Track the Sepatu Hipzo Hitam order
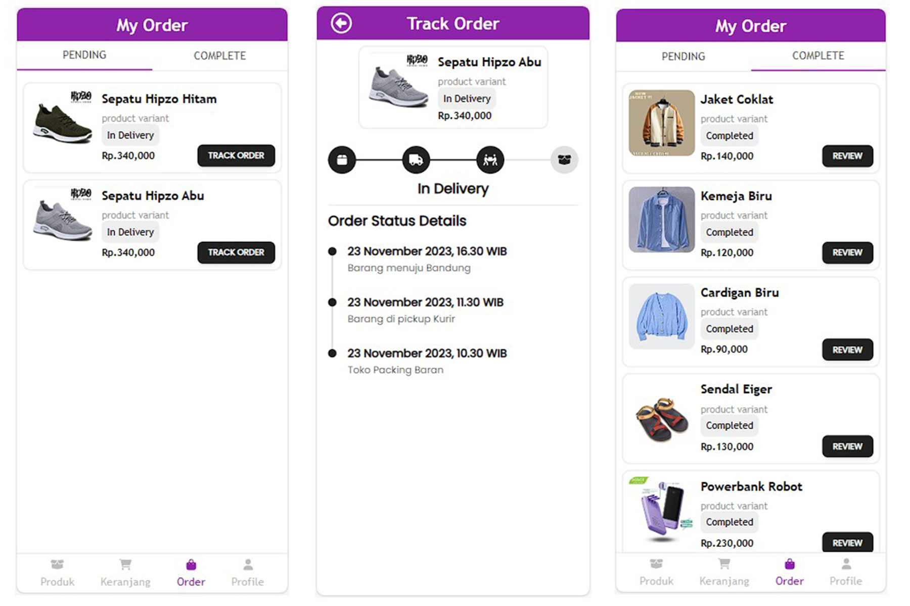 (236, 156)
